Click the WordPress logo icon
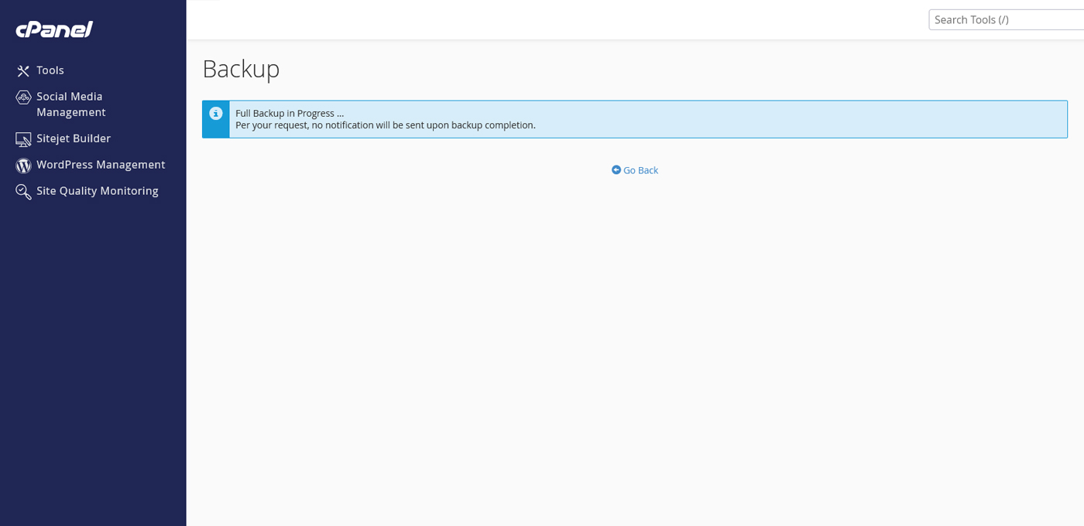 click(x=23, y=166)
